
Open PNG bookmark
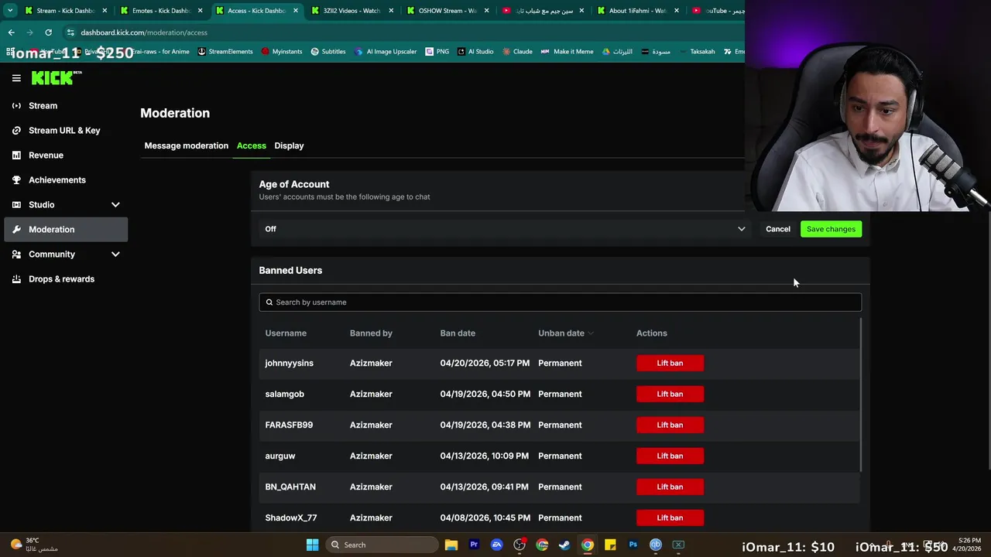coord(437,52)
